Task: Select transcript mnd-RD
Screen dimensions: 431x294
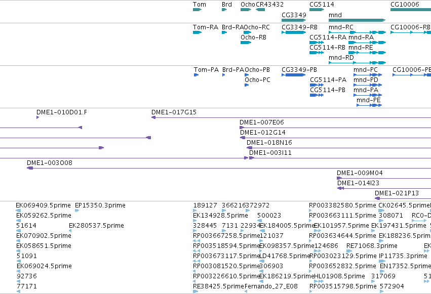Action: click(358, 63)
